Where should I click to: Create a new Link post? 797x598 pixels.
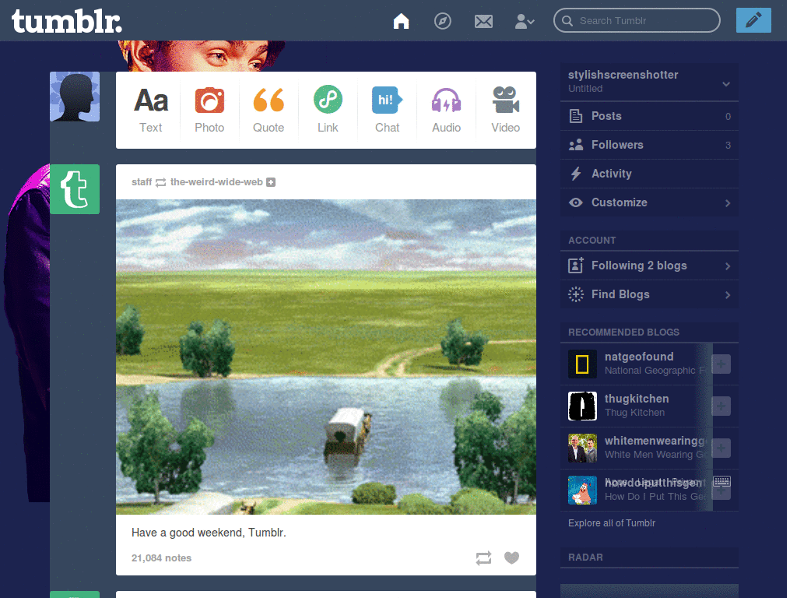pyautogui.click(x=328, y=110)
